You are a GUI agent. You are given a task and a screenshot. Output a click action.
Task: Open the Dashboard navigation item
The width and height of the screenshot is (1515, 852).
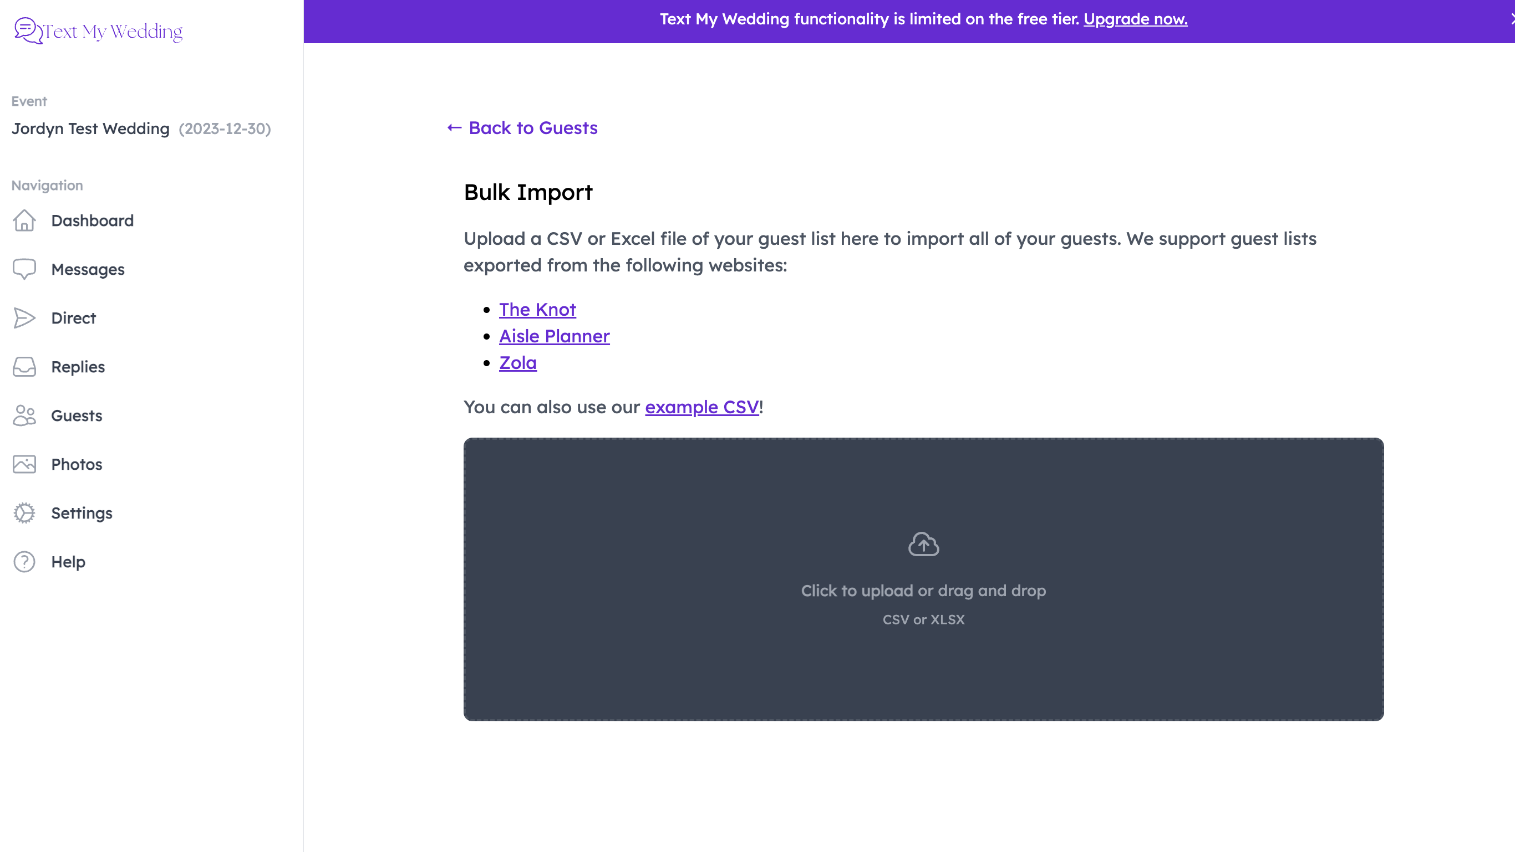coord(93,220)
